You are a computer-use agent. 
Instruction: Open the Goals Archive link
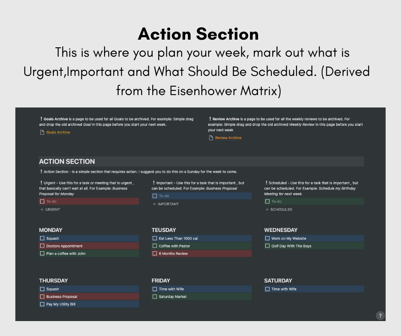point(58,133)
